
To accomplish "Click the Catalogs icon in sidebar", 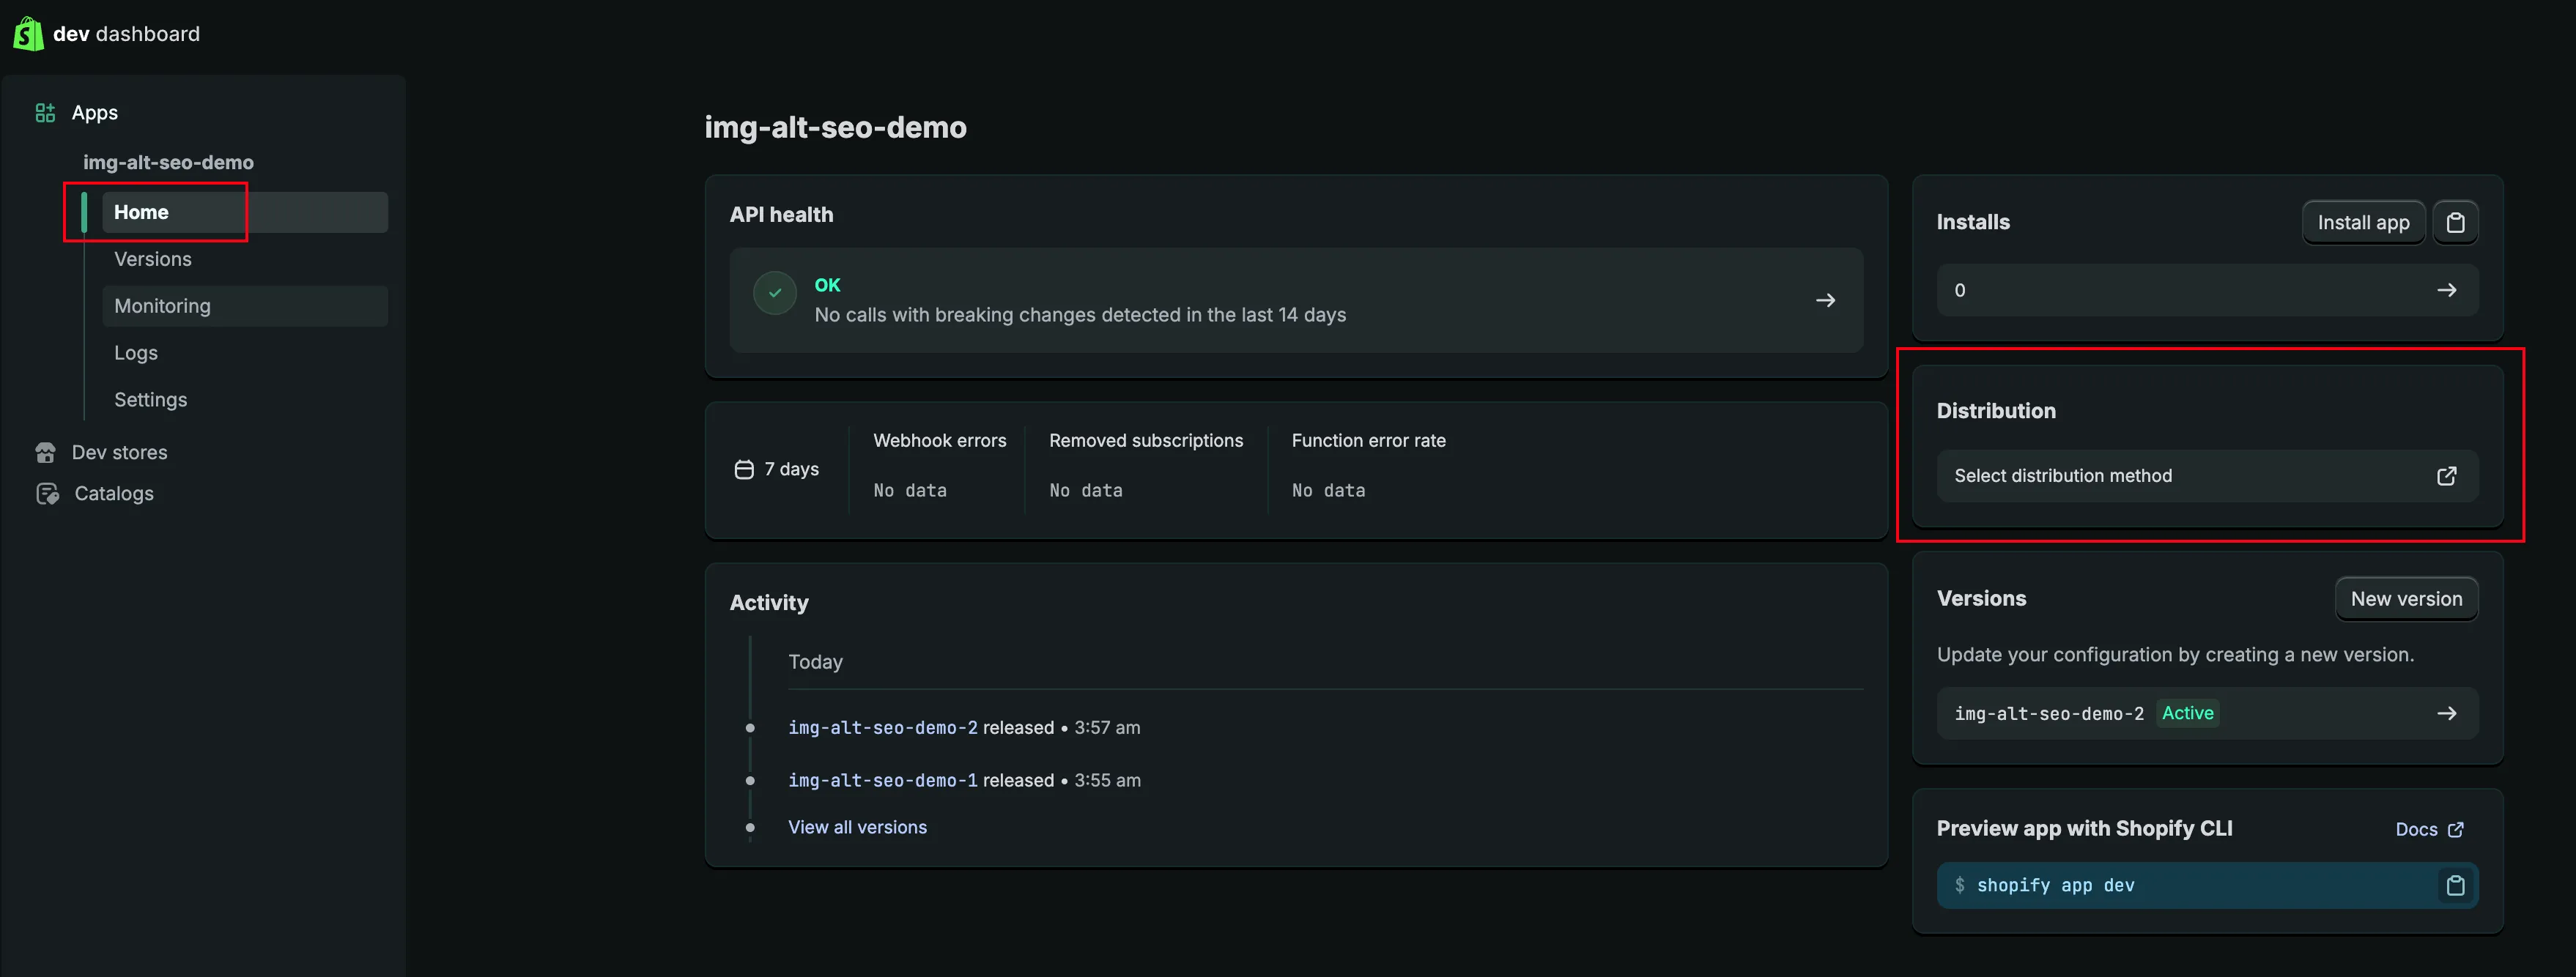I will (x=46, y=494).
